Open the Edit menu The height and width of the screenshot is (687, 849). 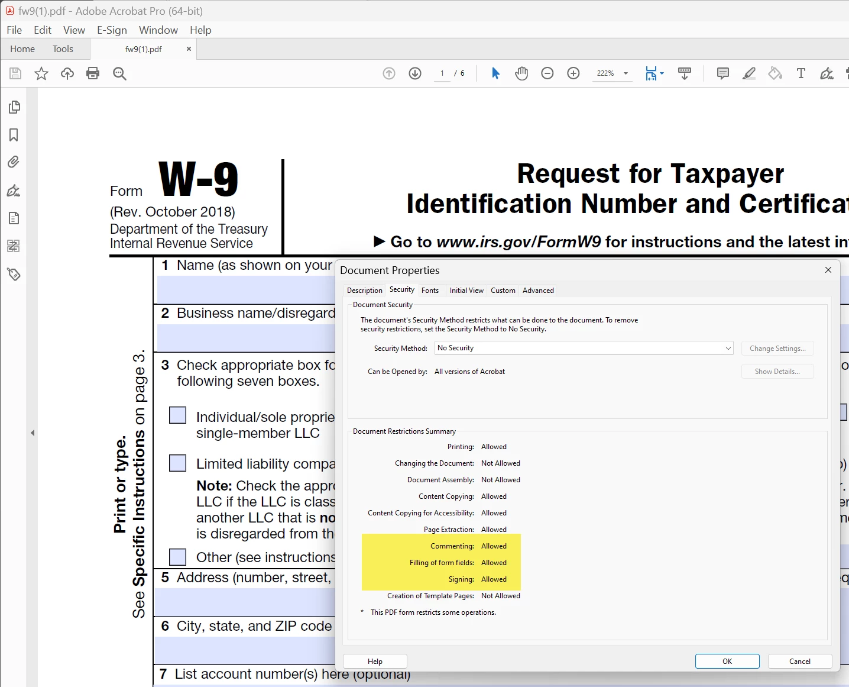click(x=43, y=30)
